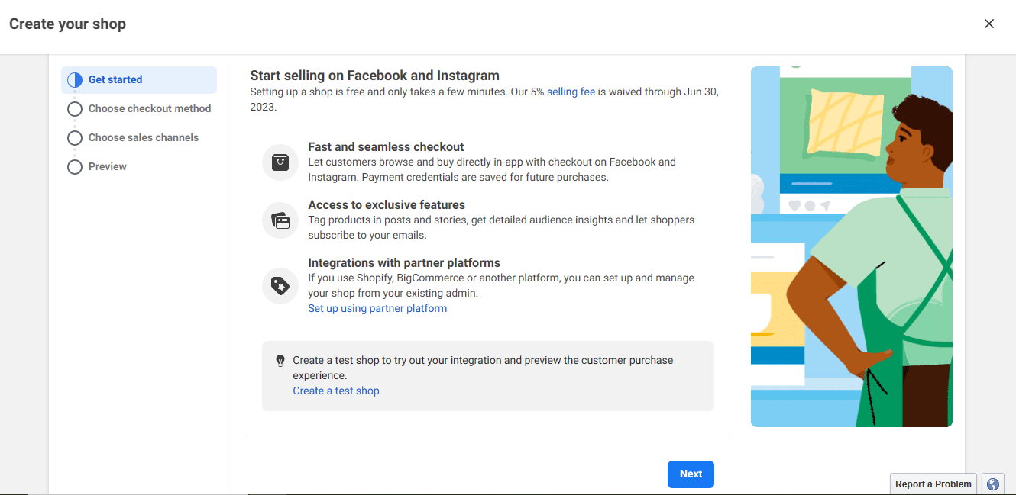Image resolution: width=1016 pixels, height=495 pixels.
Task: Select the Choose sales channels step circle
Action: 75,138
